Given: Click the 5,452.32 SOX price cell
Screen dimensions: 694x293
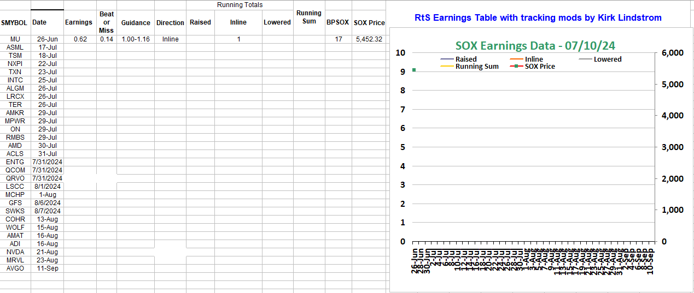Looking at the screenshot, I should [369, 39].
